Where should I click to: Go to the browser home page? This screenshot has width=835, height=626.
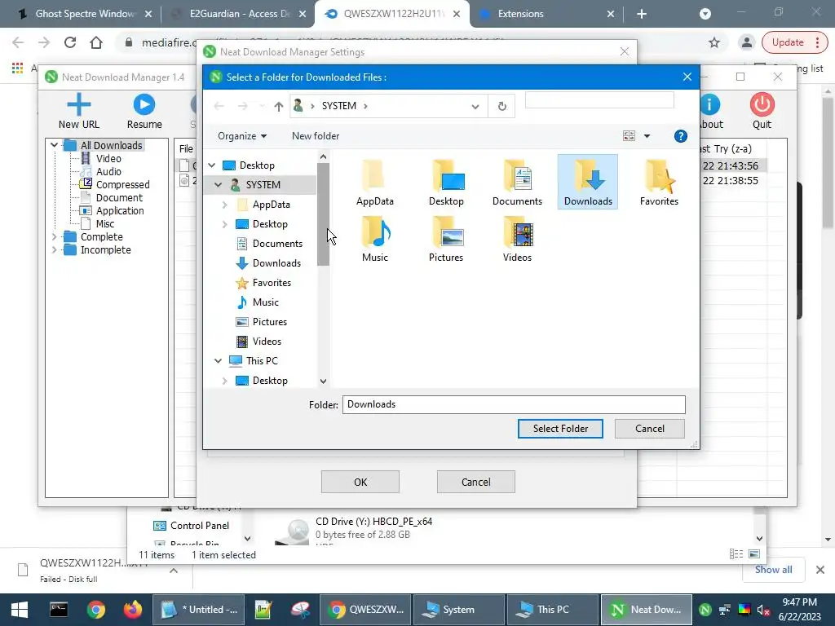(96, 42)
